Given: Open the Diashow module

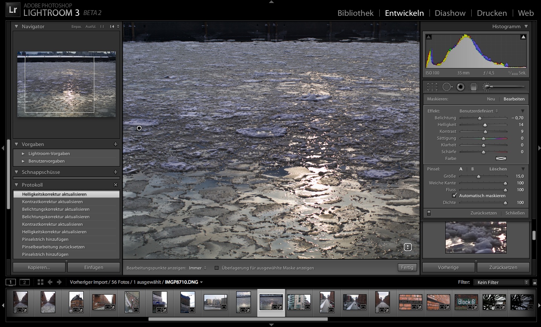Looking at the screenshot, I should coord(450,13).
